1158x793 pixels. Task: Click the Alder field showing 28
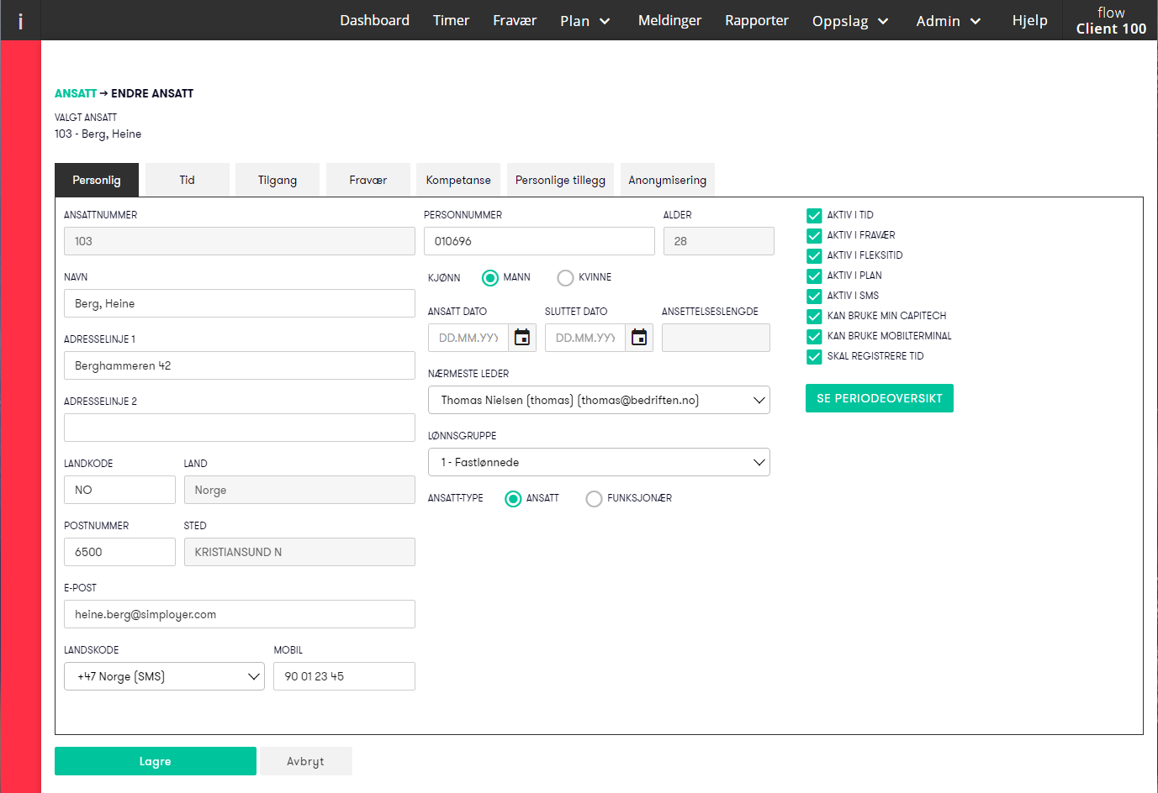719,241
